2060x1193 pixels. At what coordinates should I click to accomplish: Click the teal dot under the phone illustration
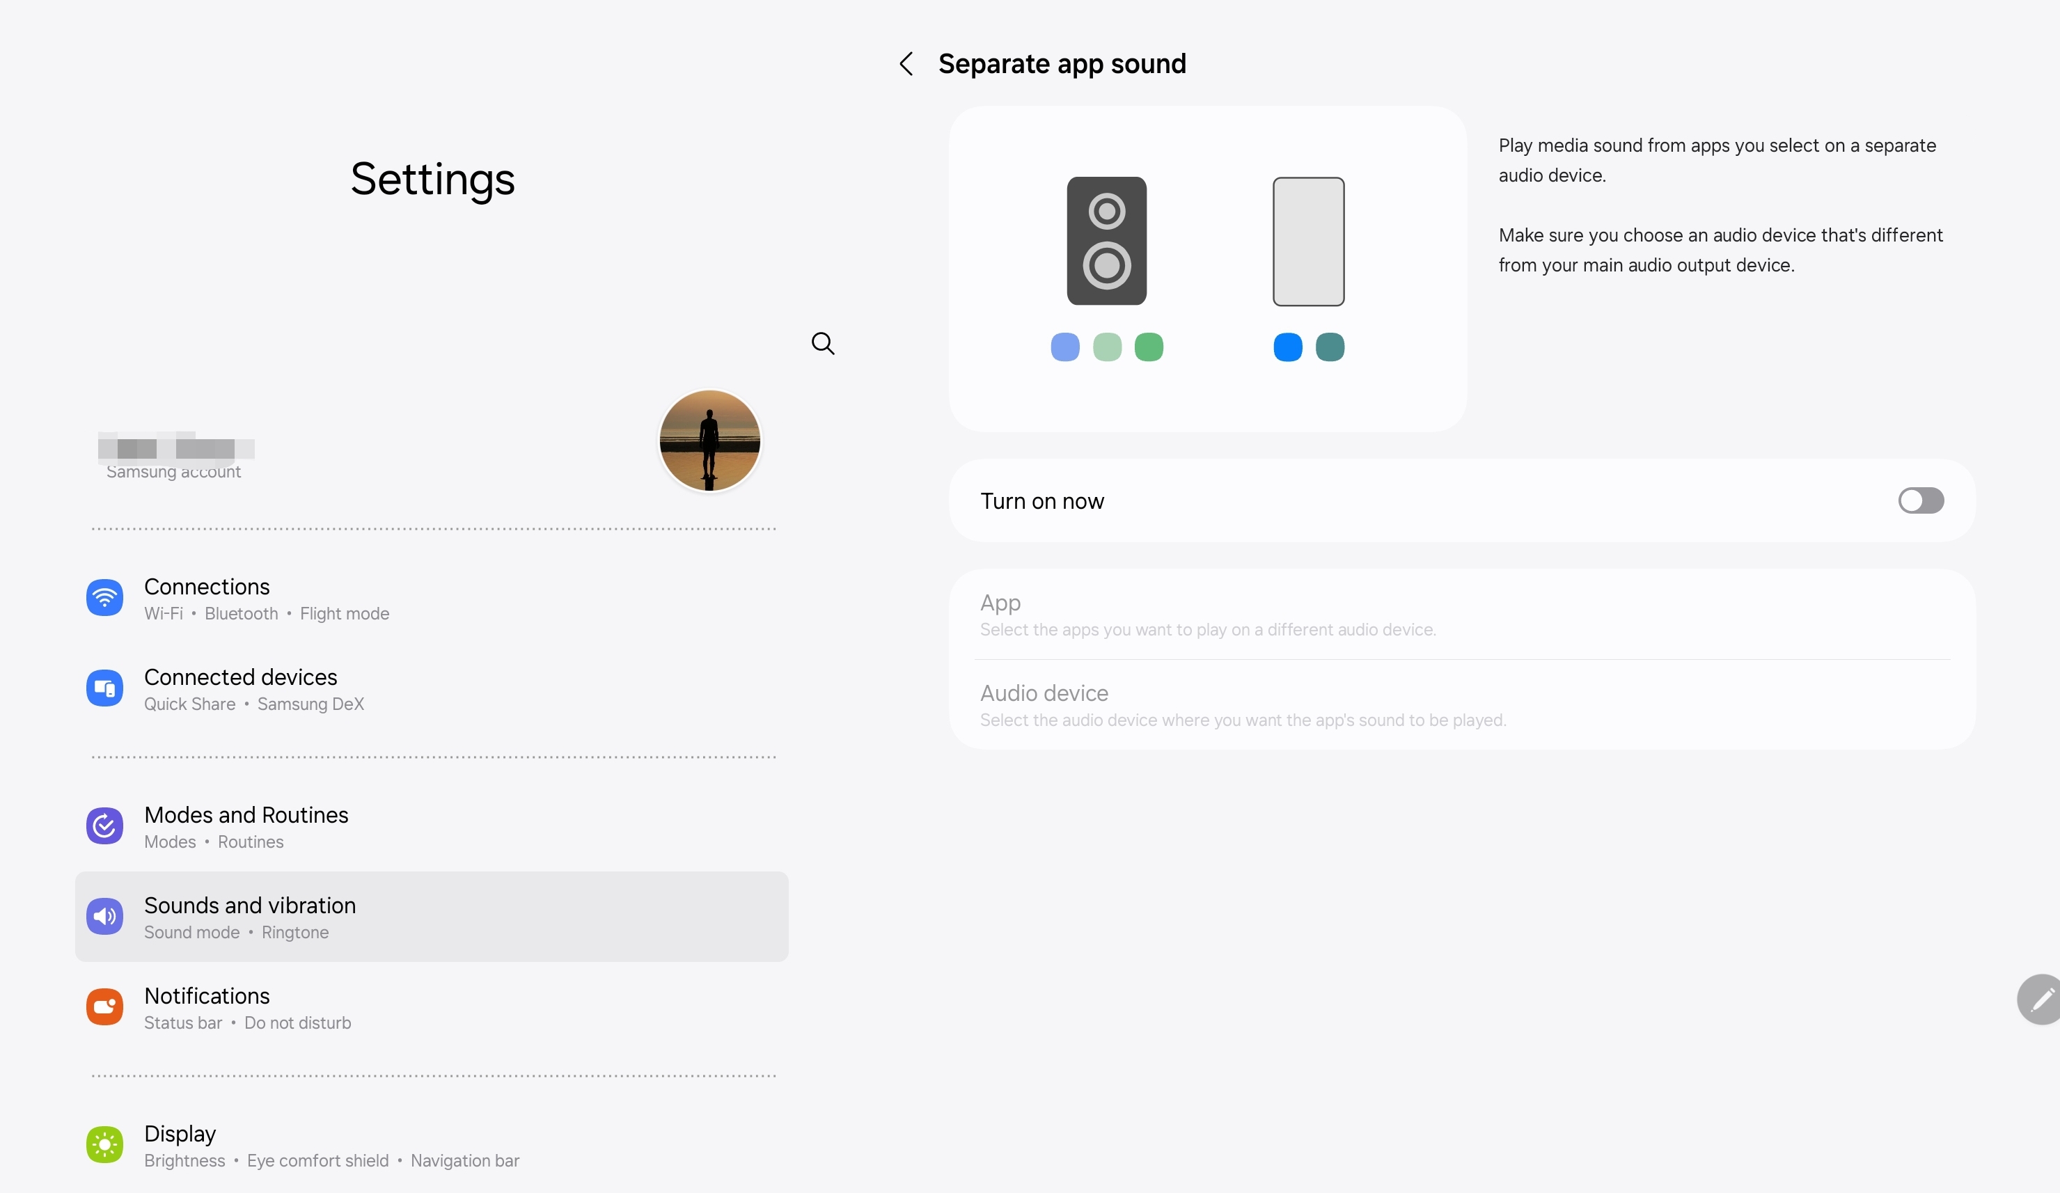pos(1330,347)
